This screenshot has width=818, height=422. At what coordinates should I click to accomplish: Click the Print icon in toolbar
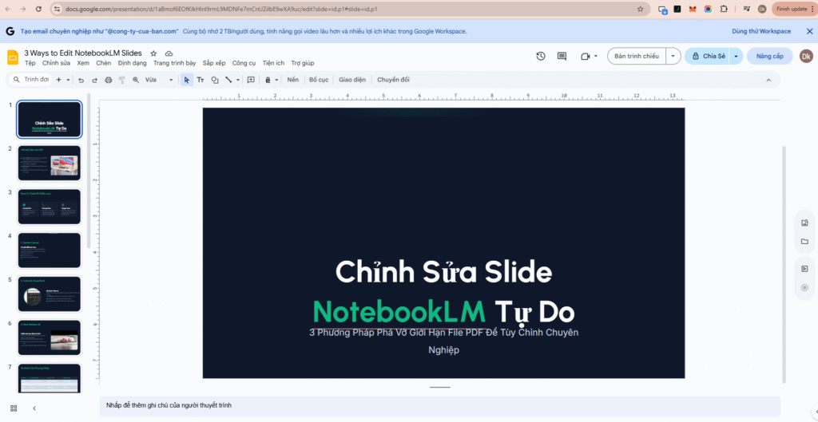point(108,80)
